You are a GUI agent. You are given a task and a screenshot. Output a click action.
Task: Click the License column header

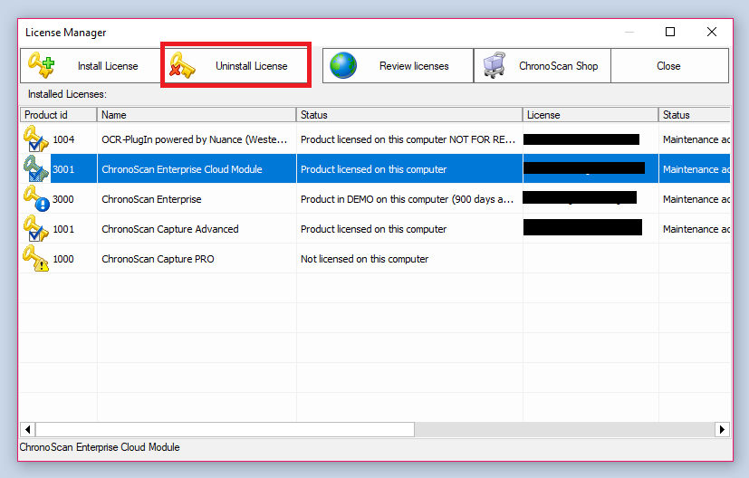click(591, 115)
